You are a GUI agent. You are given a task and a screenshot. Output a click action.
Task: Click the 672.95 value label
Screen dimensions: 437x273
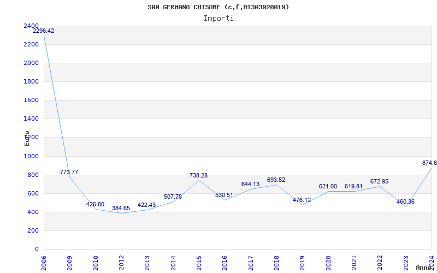click(x=379, y=182)
